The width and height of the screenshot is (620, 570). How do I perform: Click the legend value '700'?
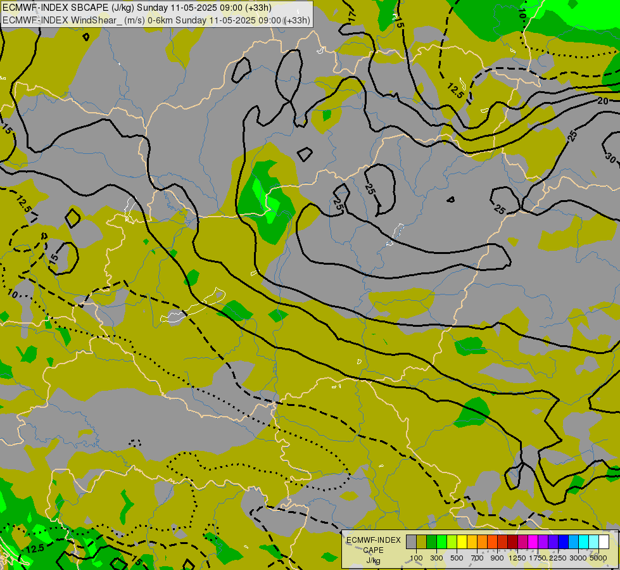point(478,558)
